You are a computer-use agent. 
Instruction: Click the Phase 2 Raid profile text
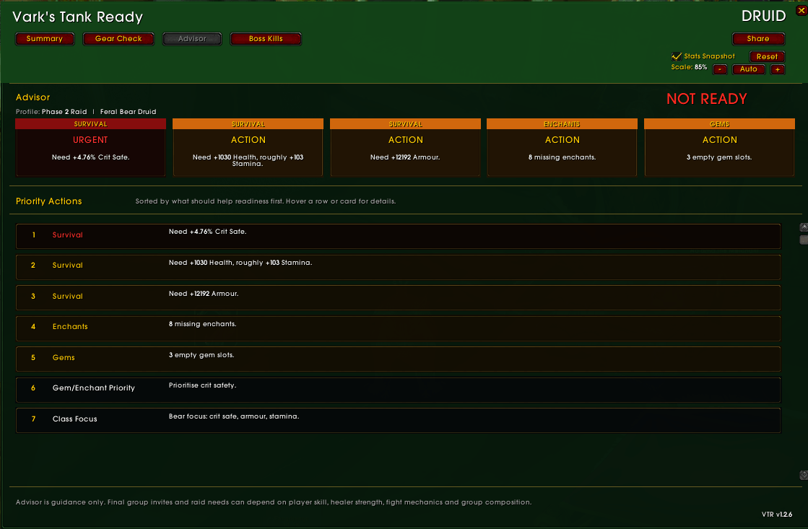pyautogui.click(x=64, y=112)
